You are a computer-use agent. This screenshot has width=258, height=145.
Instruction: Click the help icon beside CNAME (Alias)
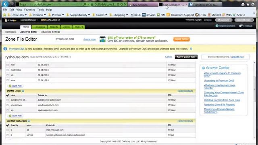(23, 91)
